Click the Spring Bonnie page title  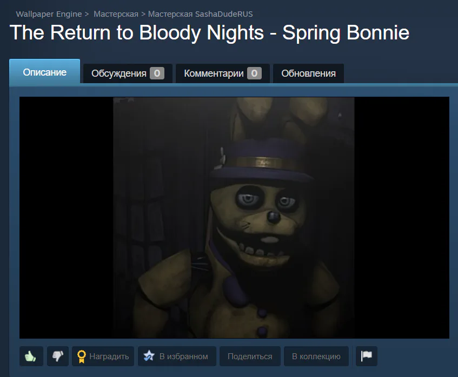tap(209, 32)
